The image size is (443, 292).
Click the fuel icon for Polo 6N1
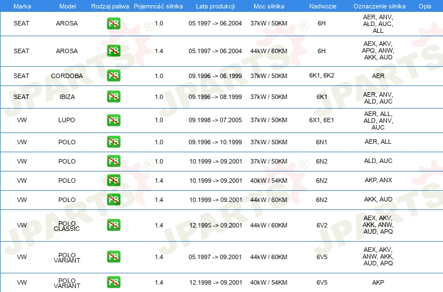tap(113, 142)
